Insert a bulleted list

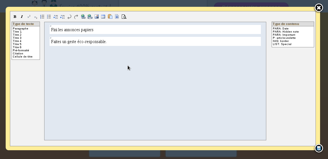49,17
